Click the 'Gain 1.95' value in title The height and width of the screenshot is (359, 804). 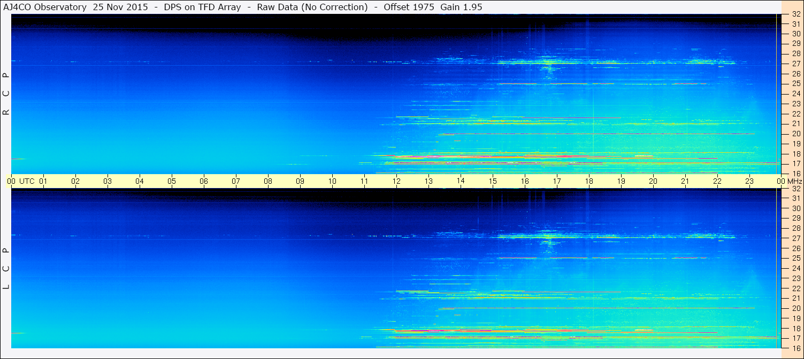pos(461,7)
